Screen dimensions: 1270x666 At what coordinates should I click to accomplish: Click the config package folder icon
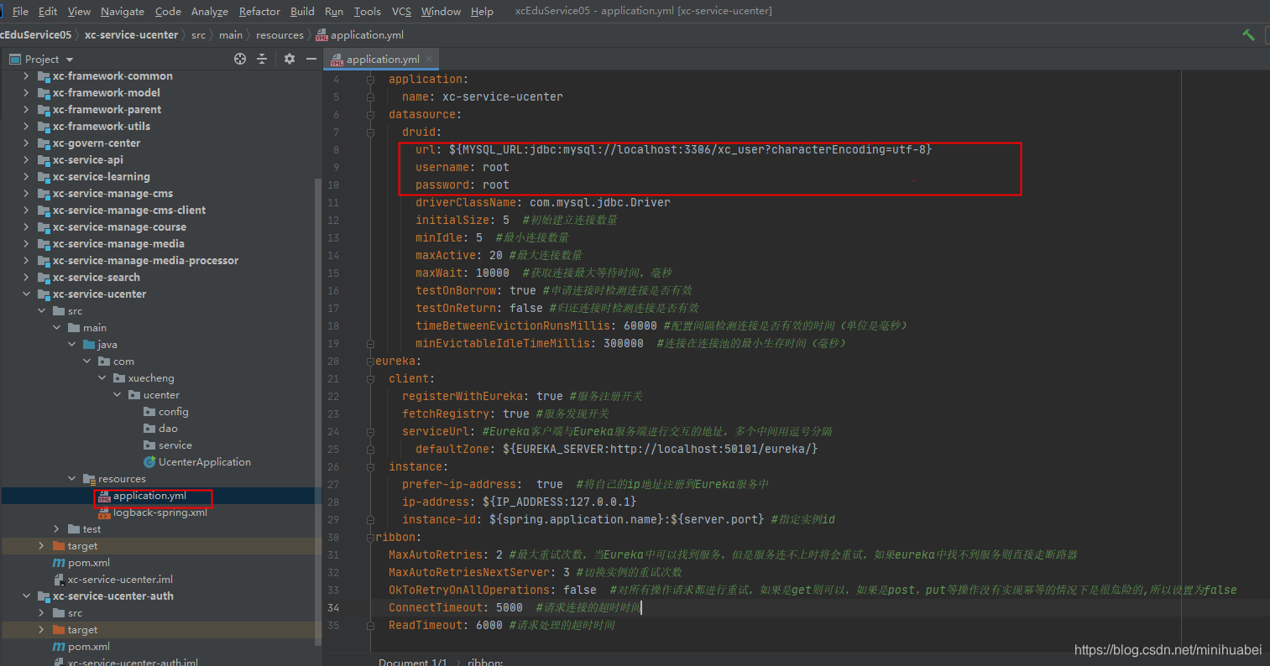[x=149, y=412]
